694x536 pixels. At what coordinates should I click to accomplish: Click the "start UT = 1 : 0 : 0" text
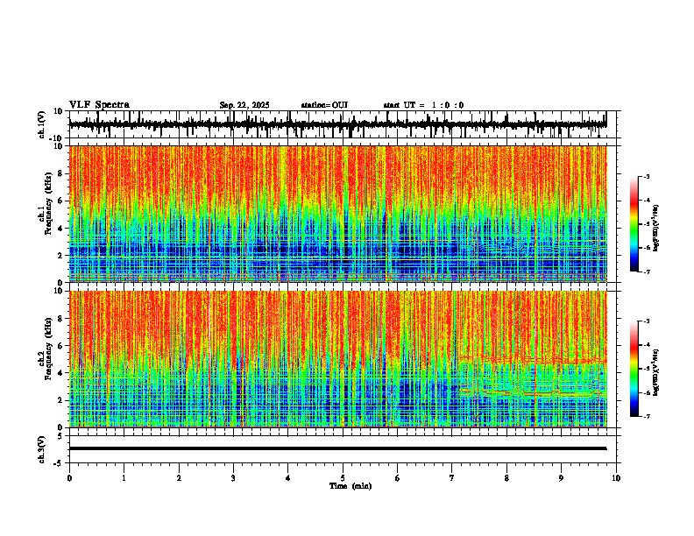point(423,105)
